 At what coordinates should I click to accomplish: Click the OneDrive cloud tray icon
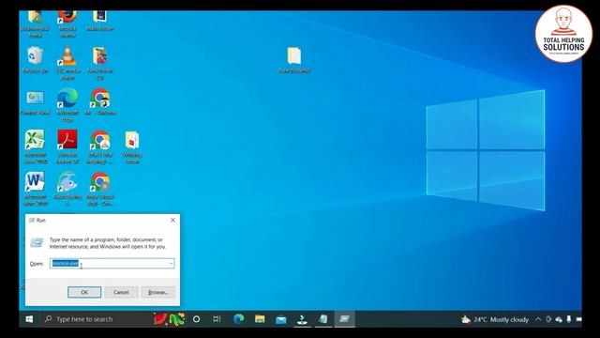[559, 319]
